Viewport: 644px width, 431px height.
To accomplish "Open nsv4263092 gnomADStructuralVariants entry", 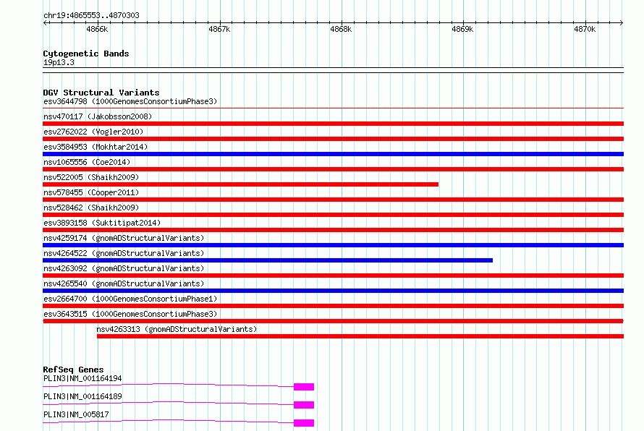I will (124, 268).
